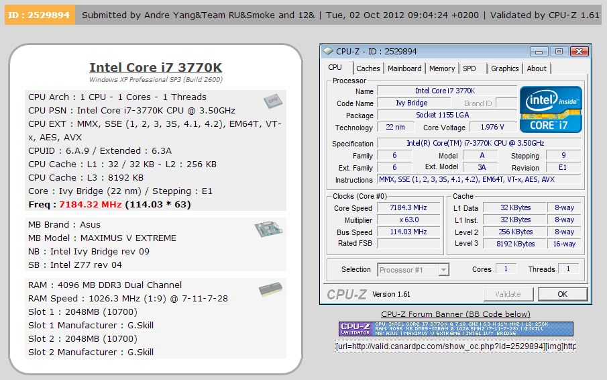The height and width of the screenshot is (380, 607).
Task: Click the CPU-Z validator forum banner
Action: (x=455, y=328)
